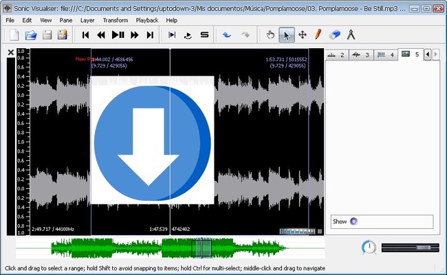This screenshot has width=447, height=275.
Task: Toggle play/pause playback
Action: click(x=118, y=35)
